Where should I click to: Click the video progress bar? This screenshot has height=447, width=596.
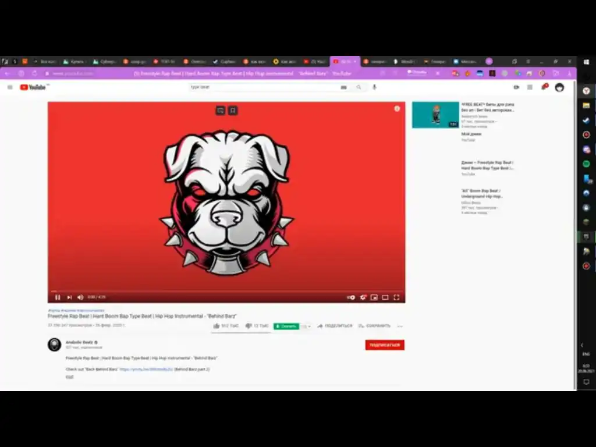pos(226,291)
